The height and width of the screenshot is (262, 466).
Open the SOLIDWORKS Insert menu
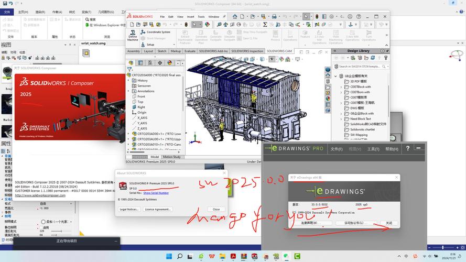click(190, 17)
